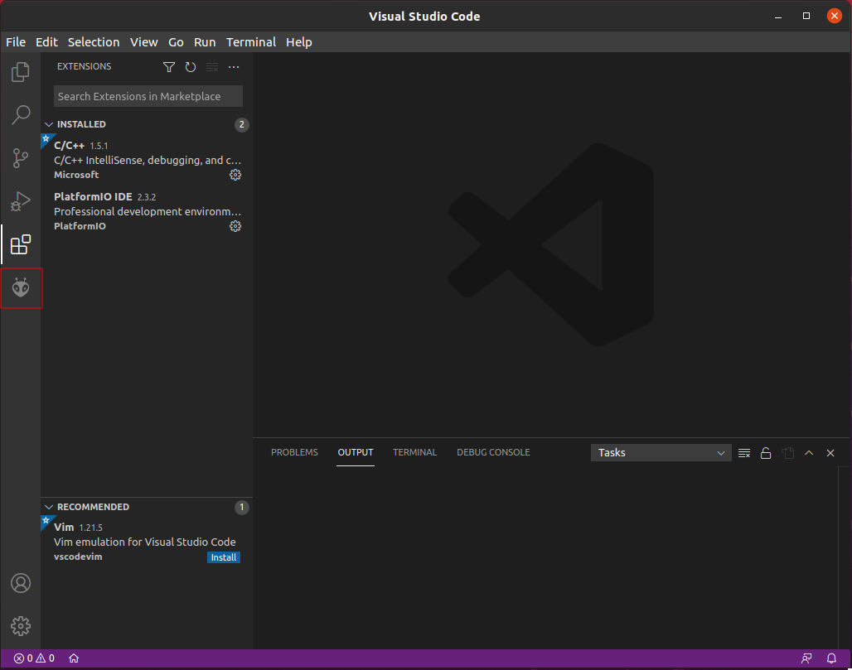Open the Run and Debug view
Image resolution: width=852 pixels, height=670 pixels.
tap(21, 201)
